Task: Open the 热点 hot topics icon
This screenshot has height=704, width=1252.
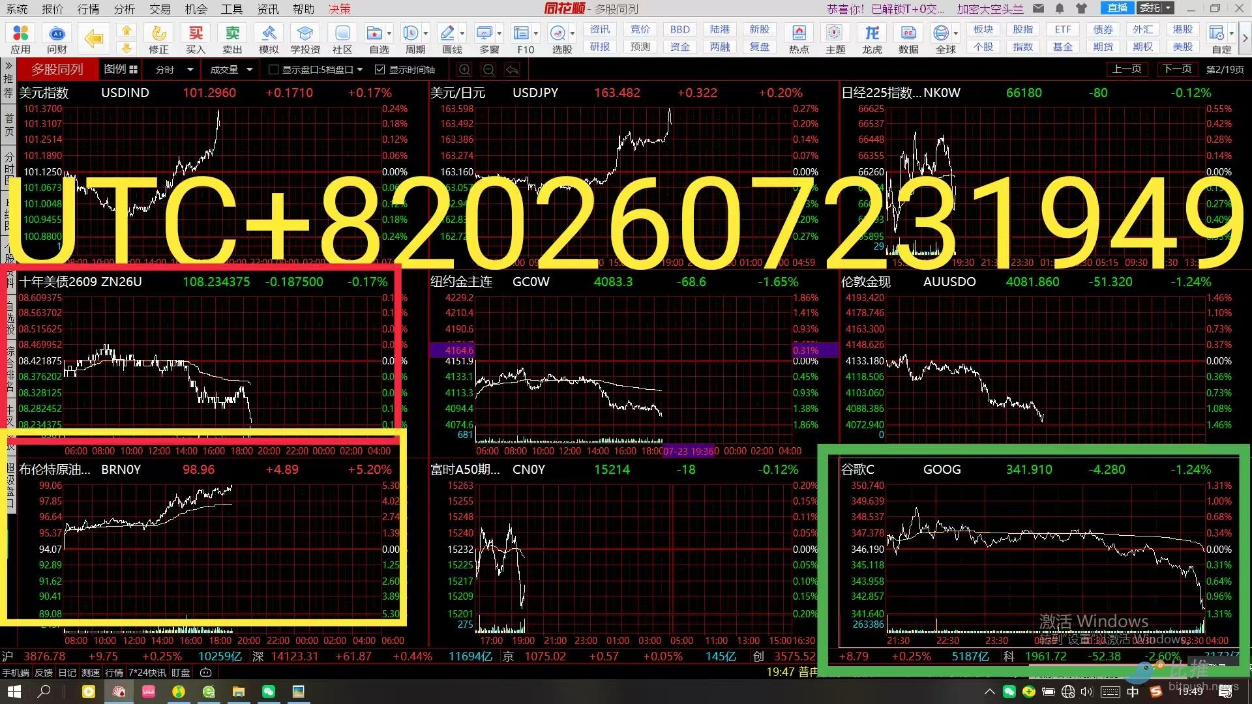Action: tap(799, 39)
